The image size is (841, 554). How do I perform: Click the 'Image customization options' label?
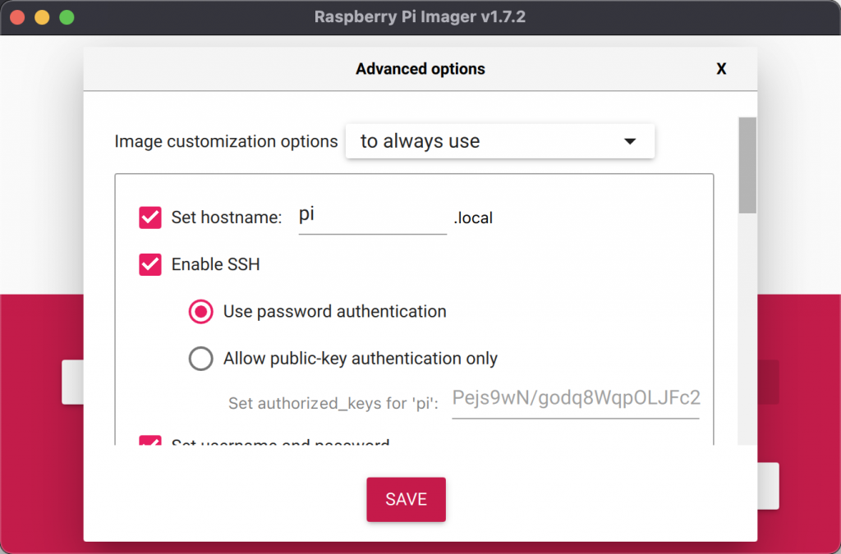pos(226,141)
